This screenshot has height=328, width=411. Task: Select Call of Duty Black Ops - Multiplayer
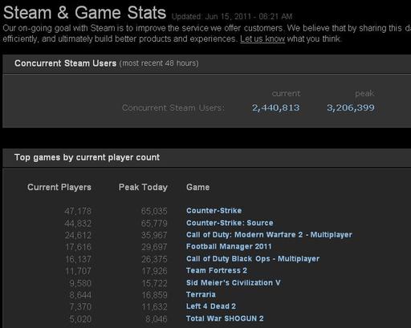click(x=253, y=259)
